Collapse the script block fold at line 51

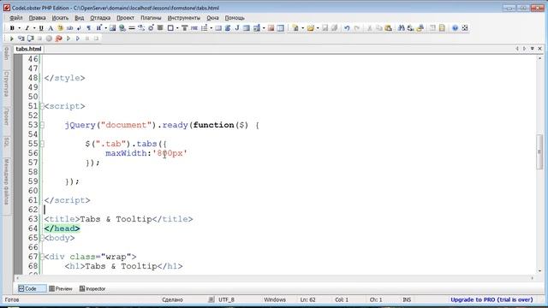pos(42,106)
